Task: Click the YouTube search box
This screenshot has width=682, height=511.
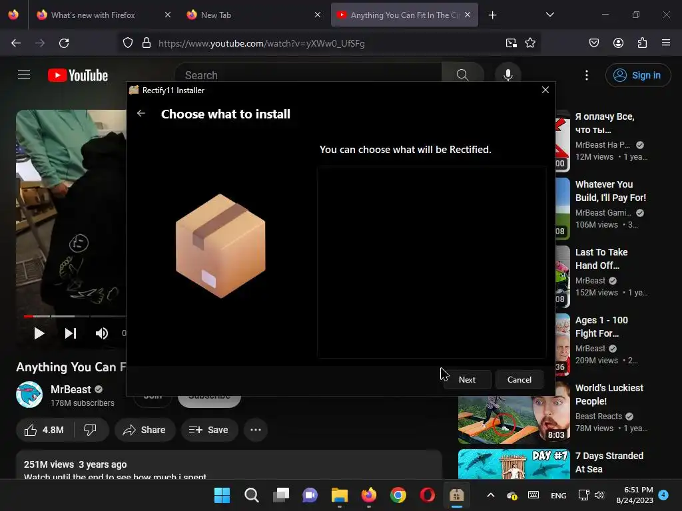Action: [308, 73]
